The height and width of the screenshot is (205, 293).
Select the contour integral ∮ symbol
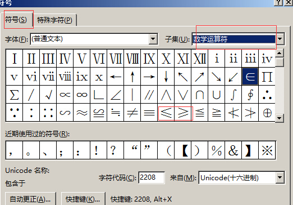click(250, 95)
